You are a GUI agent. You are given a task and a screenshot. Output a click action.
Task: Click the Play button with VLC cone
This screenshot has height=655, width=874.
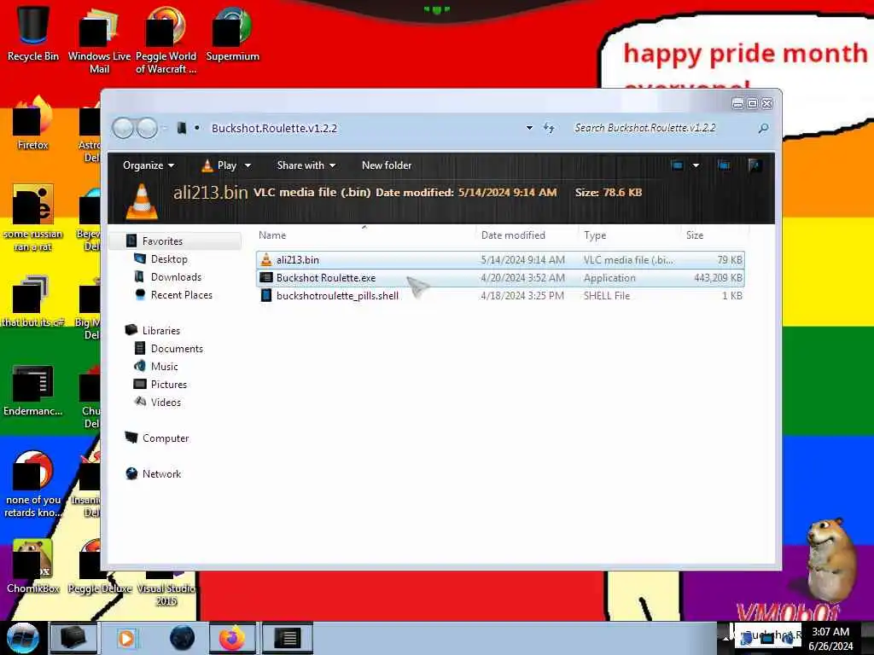pos(219,165)
